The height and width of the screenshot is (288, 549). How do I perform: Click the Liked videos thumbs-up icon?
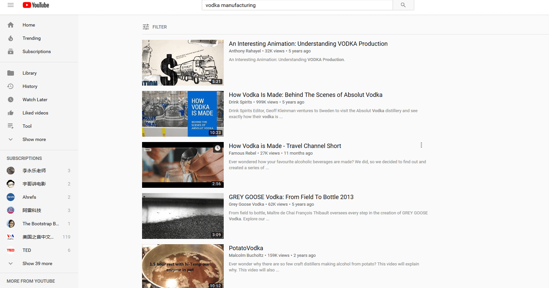point(11,113)
